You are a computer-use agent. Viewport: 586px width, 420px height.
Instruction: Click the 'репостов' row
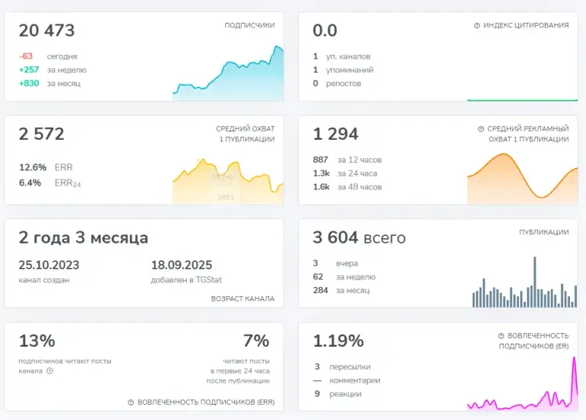[337, 83]
